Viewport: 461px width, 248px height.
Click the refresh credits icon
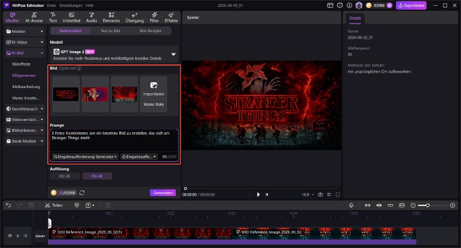82,193
